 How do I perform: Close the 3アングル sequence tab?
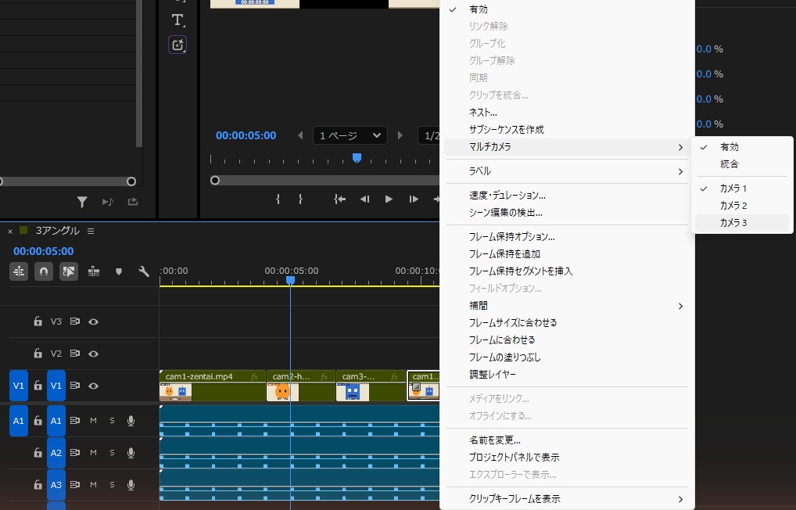click(9, 231)
